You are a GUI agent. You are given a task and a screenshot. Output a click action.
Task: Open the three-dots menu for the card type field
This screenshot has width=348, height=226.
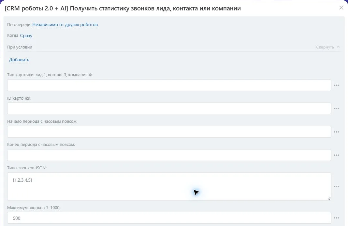click(336, 85)
